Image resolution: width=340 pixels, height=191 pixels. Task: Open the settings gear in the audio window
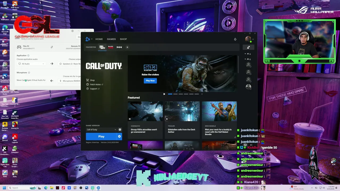72,31
